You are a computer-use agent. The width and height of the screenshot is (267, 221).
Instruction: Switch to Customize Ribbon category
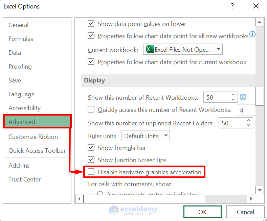tap(33, 137)
